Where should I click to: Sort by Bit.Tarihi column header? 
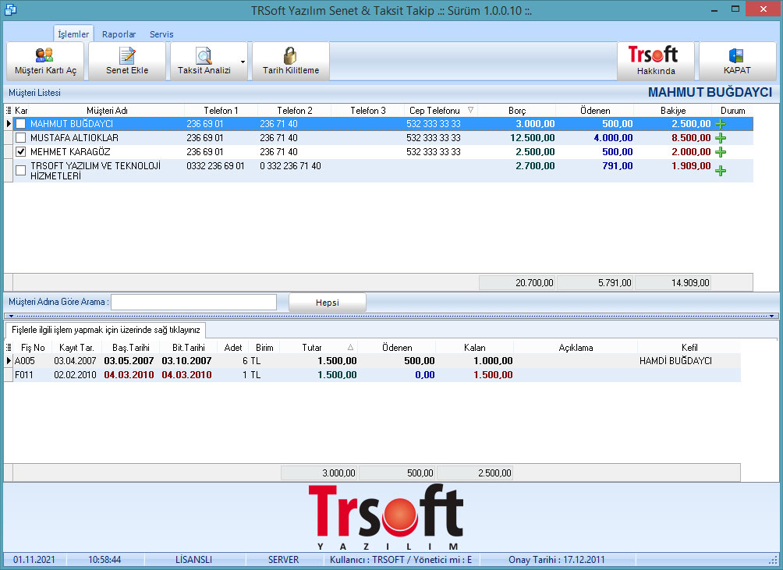(x=188, y=348)
